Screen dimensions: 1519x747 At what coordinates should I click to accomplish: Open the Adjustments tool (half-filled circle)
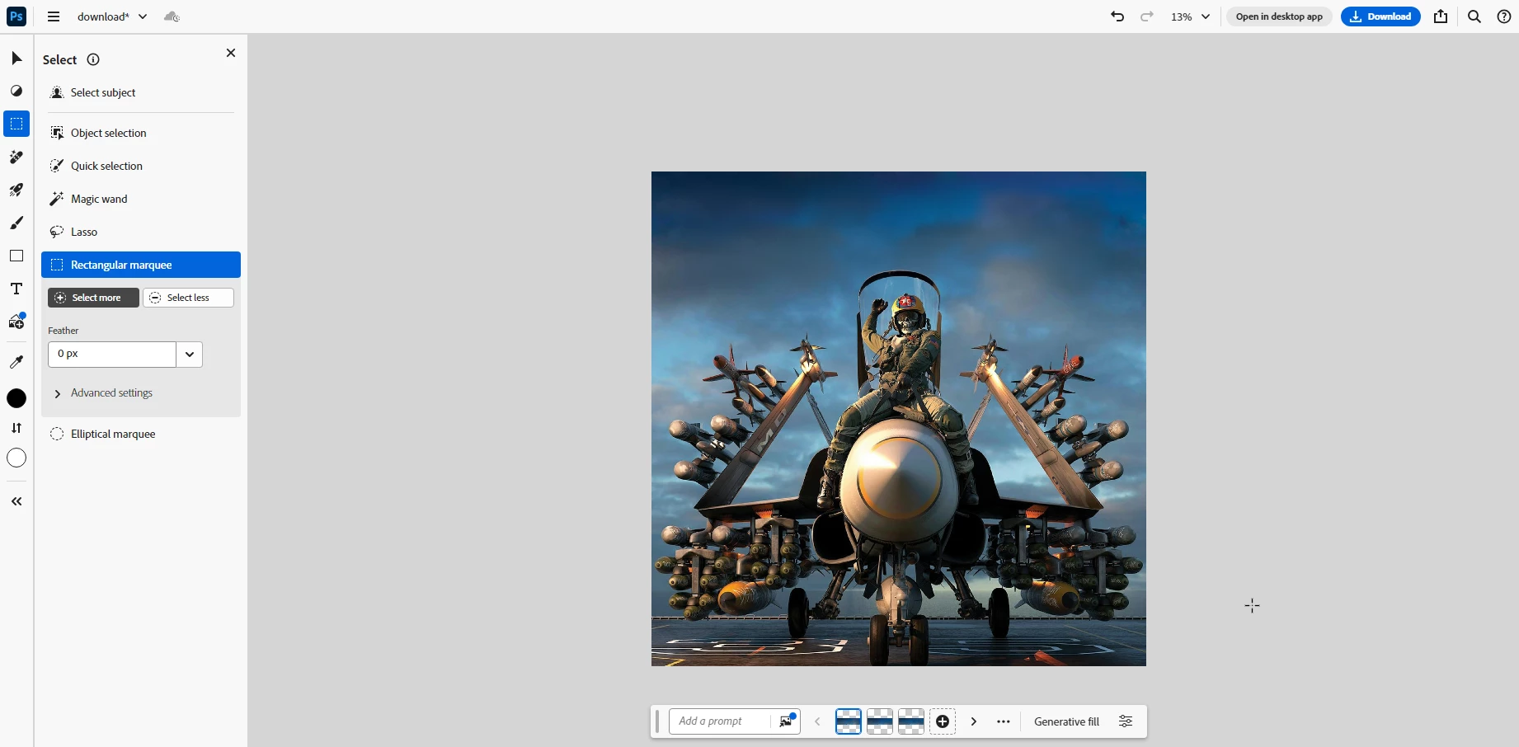pyautogui.click(x=16, y=91)
